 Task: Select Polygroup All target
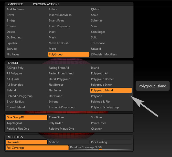(100, 73)
